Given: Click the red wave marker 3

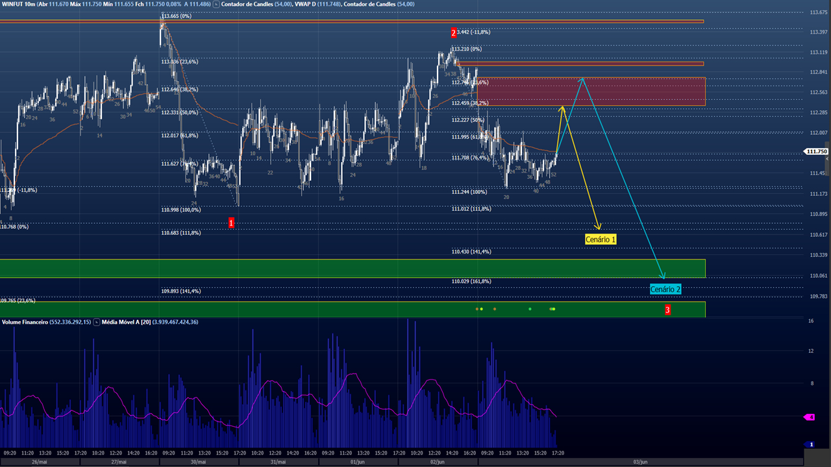Looking at the screenshot, I should (x=667, y=310).
